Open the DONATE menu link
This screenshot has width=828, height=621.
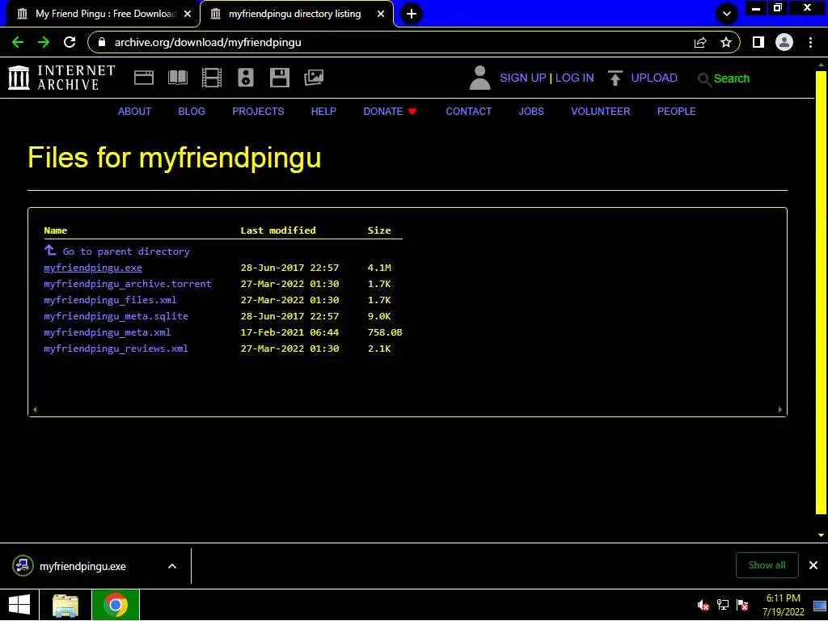coord(390,112)
